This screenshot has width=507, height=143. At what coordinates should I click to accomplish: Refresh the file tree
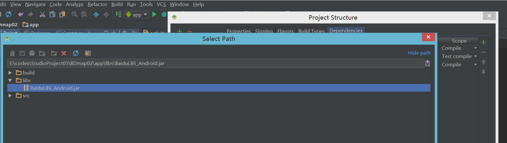[x=76, y=53]
